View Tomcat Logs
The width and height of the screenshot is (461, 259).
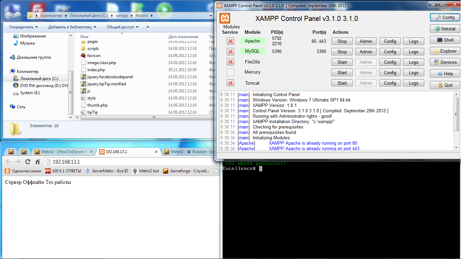413,83
